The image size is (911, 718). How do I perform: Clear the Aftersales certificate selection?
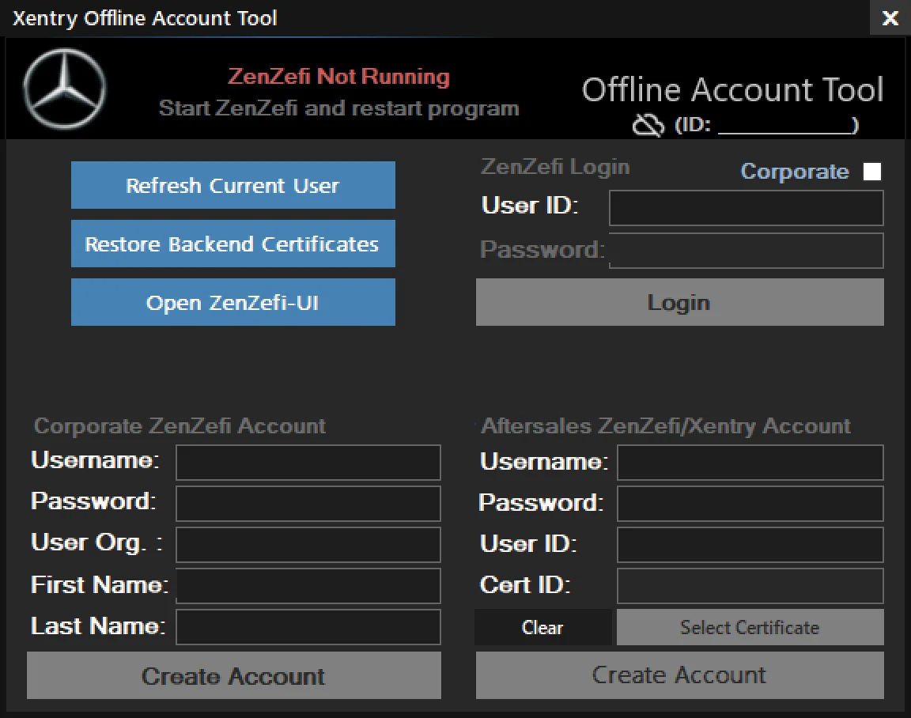543,627
